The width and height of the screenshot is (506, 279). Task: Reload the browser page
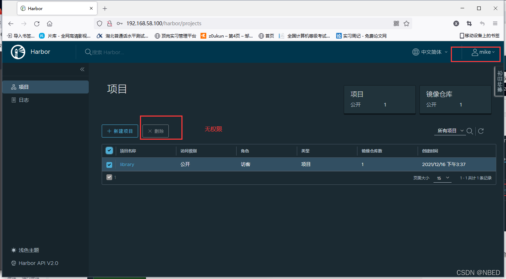pyautogui.click(x=37, y=23)
